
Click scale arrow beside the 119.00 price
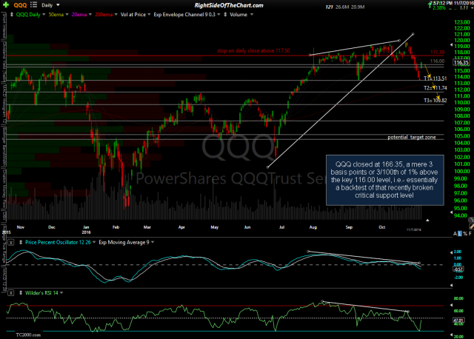pos(452,45)
